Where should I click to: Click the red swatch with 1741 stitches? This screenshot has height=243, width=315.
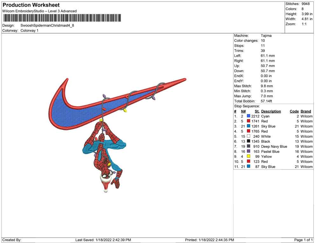point(248,121)
